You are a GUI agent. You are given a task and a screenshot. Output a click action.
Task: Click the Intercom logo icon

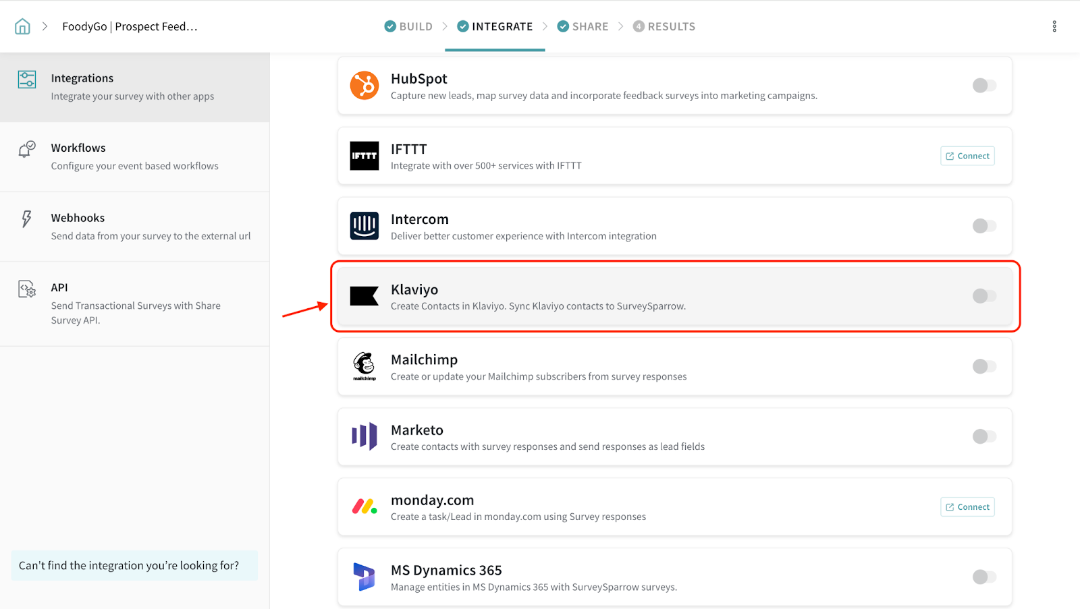tap(364, 226)
